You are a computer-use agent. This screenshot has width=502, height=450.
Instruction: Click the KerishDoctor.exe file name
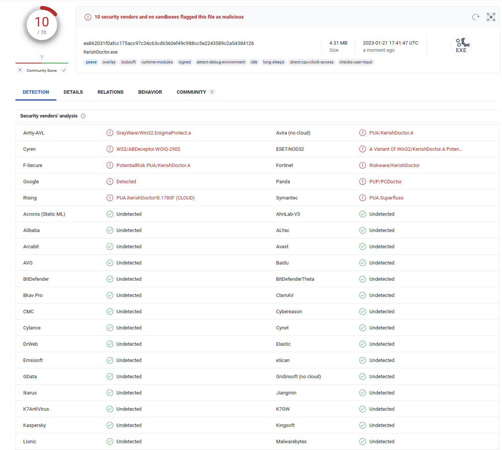click(x=101, y=52)
